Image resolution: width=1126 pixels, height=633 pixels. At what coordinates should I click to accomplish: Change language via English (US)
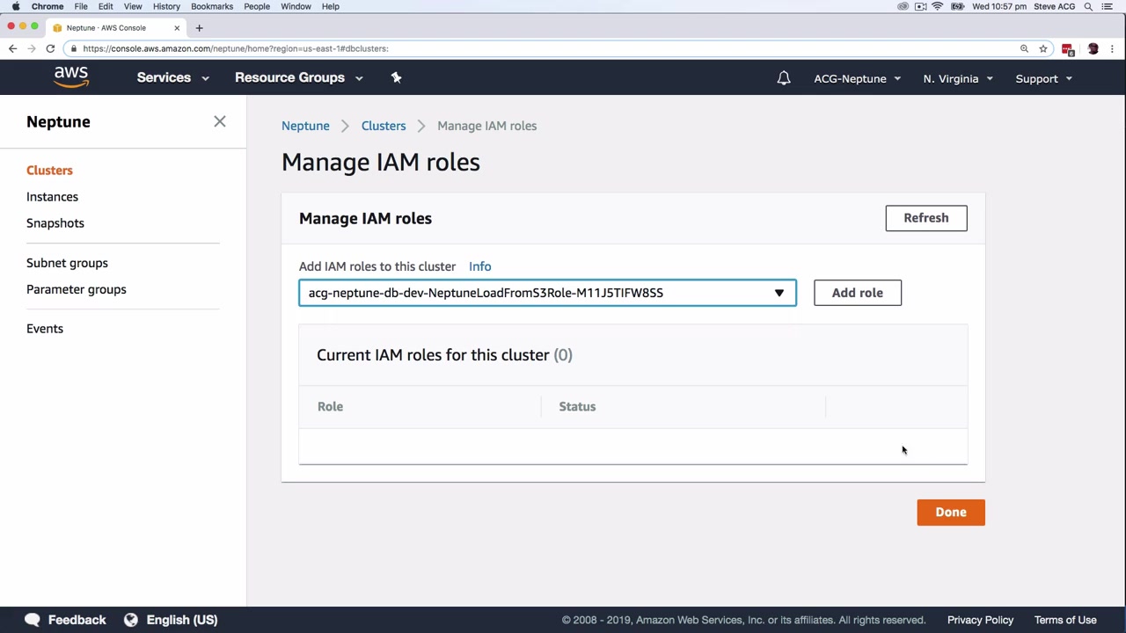tap(182, 620)
